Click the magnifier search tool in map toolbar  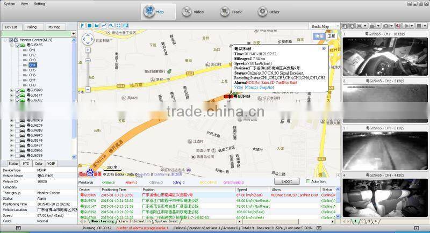coord(111,25)
